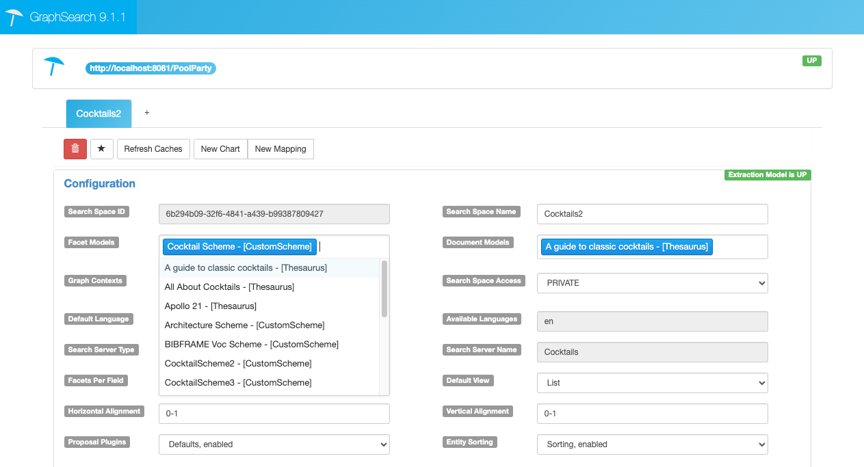Click the UP server status badge
The height and width of the screenshot is (467, 864).
click(811, 60)
